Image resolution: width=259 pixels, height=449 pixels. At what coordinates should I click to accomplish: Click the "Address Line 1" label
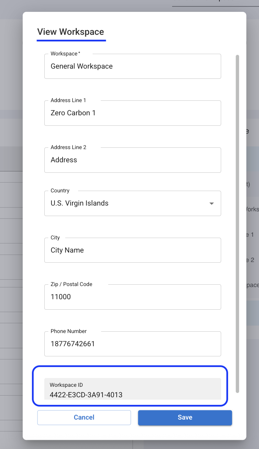(x=68, y=100)
